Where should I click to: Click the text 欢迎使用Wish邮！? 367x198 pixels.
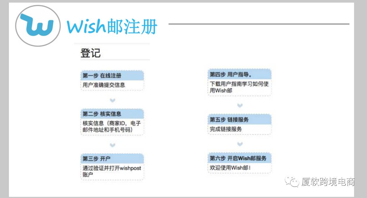(x=230, y=168)
